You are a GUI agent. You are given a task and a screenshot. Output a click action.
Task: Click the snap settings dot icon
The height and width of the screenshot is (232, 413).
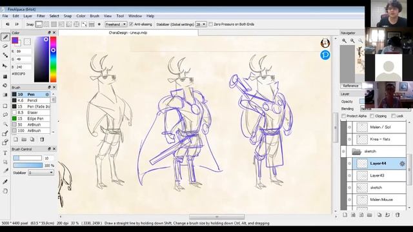pos(99,24)
